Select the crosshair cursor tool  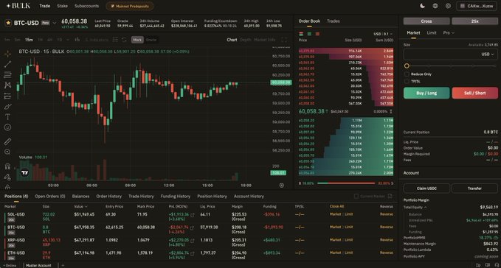tap(7, 54)
